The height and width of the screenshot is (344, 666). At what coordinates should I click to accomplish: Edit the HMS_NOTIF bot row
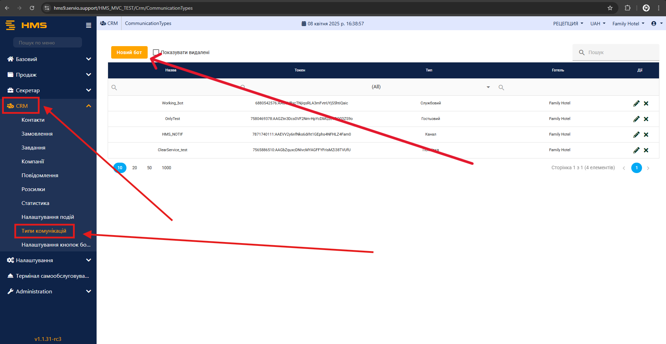[636, 135]
